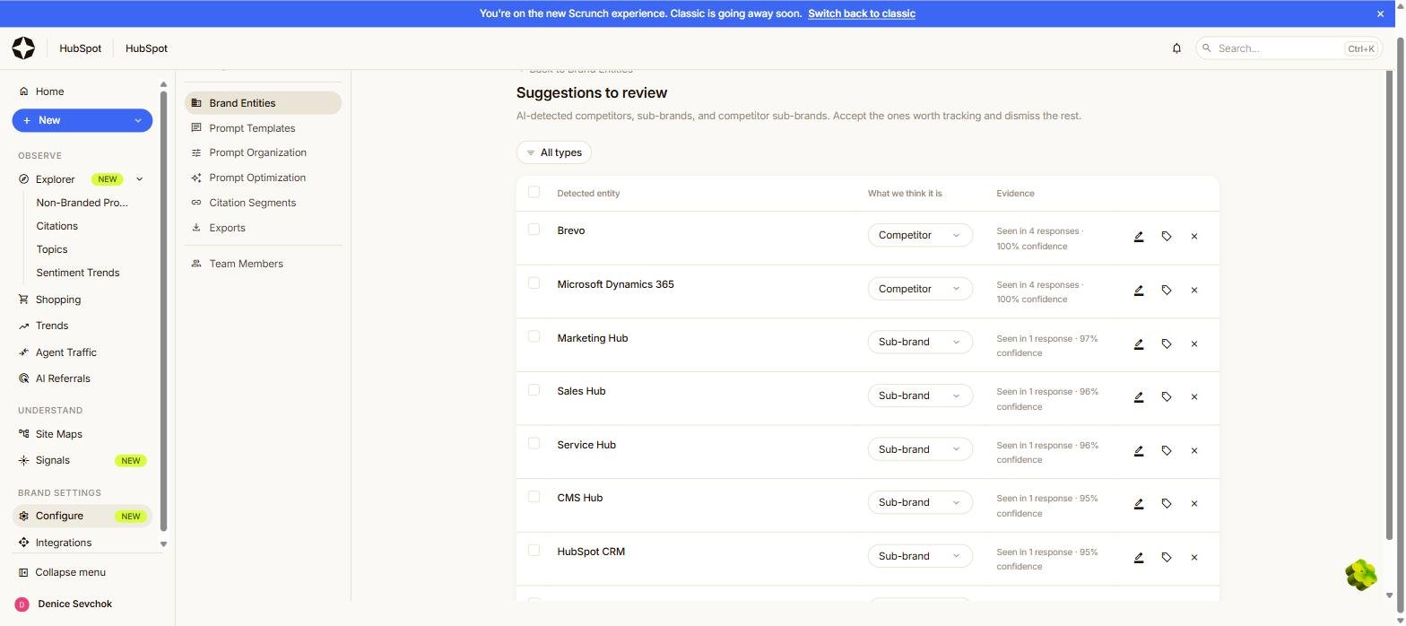Dismiss the Marketing Hub suggestion
Screen dimensions: 1406x626
pyautogui.click(x=1194, y=344)
